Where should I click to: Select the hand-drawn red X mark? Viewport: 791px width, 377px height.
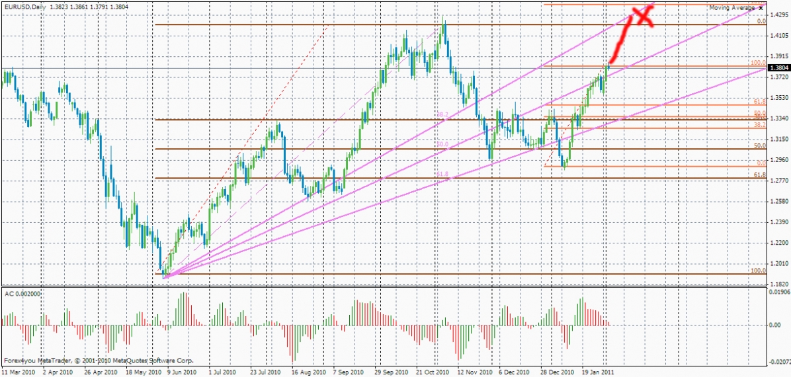coord(644,16)
